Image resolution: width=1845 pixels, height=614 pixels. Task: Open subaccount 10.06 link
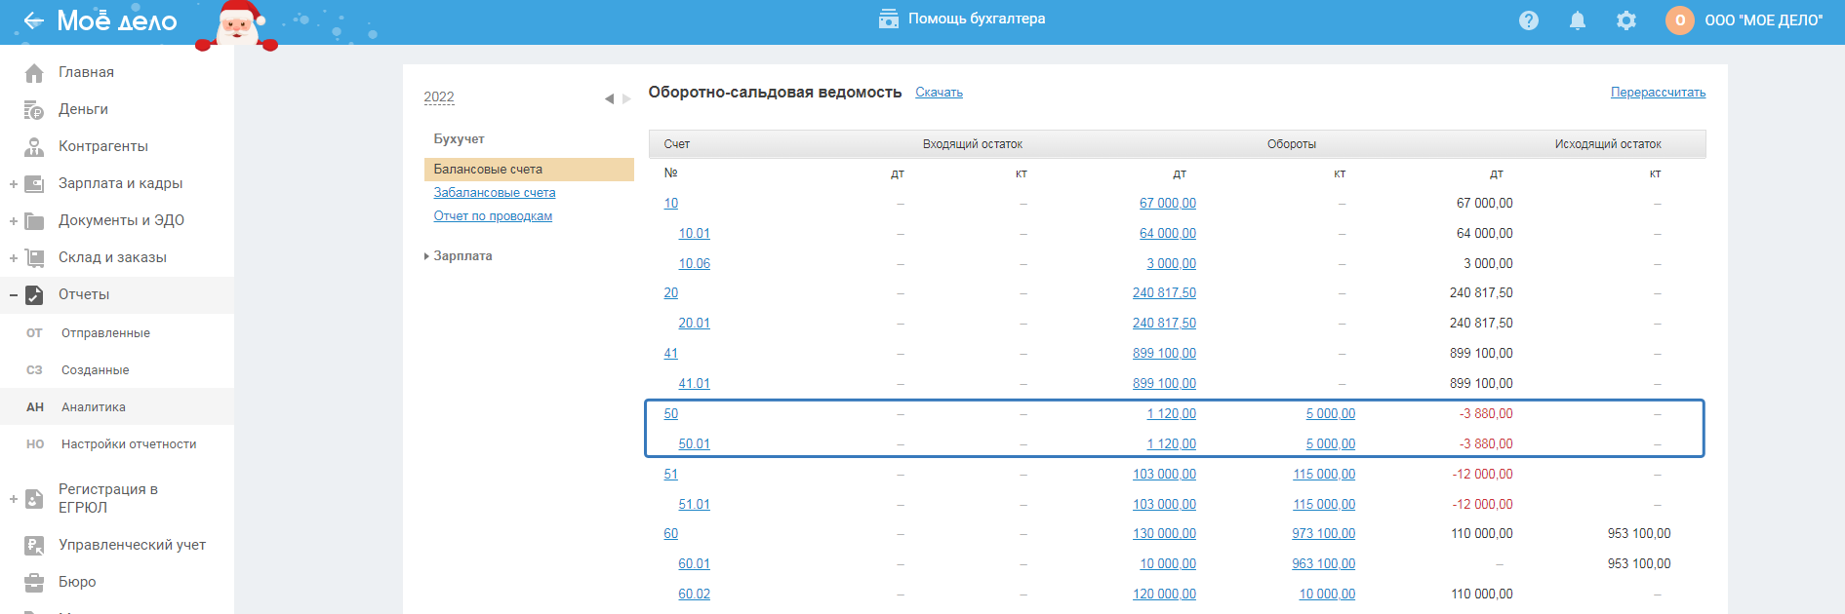click(x=695, y=264)
